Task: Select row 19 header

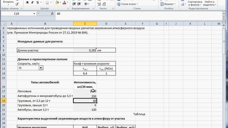Action: (x=4, y=101)
